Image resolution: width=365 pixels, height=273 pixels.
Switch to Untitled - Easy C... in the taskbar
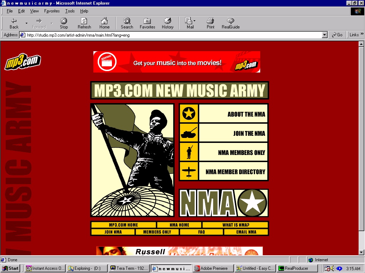point(255,268)
